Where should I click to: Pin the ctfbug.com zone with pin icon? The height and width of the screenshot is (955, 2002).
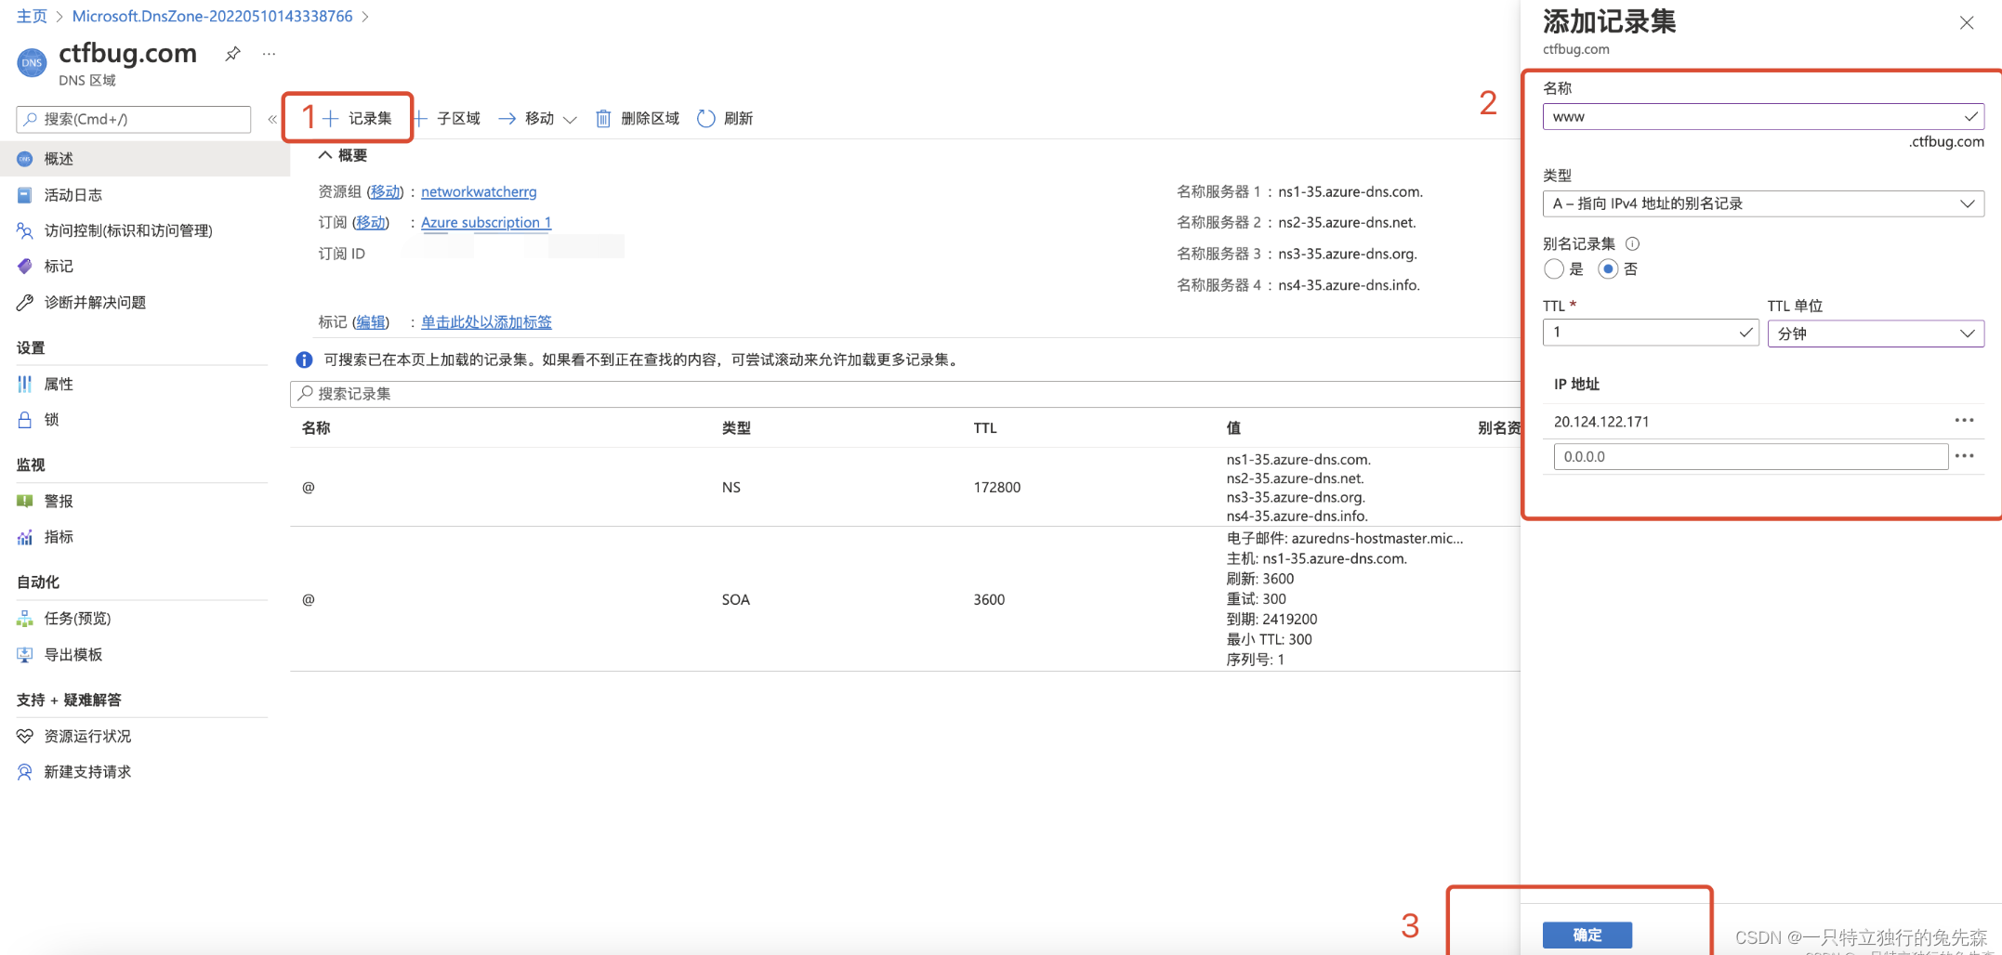click(232, 54)
